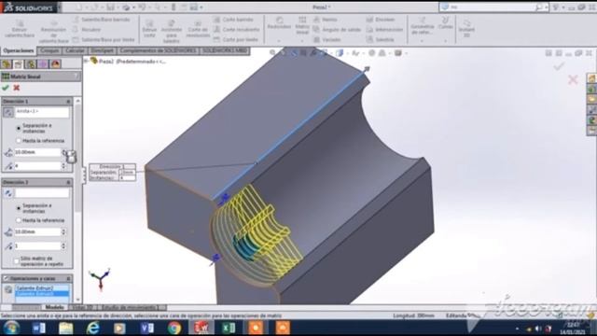
Task: Click Curvas tool
Action: point(445,22)
